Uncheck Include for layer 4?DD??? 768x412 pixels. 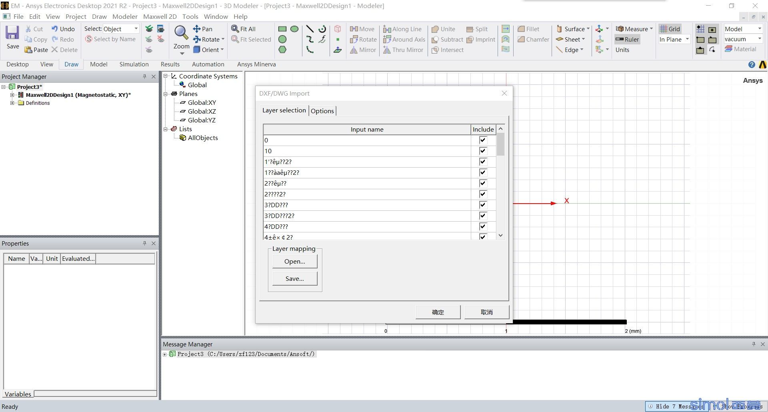[483, 226]
